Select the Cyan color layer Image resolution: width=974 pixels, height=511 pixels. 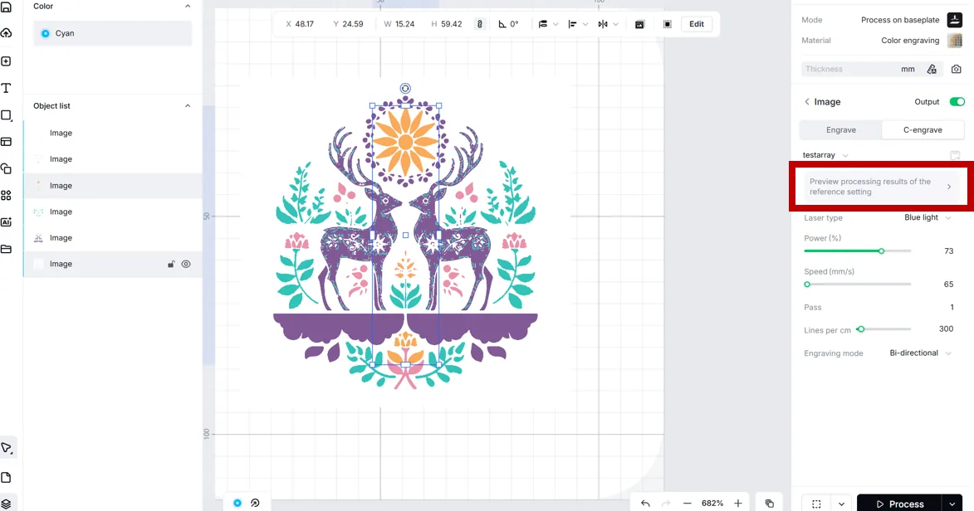[112, 33]
